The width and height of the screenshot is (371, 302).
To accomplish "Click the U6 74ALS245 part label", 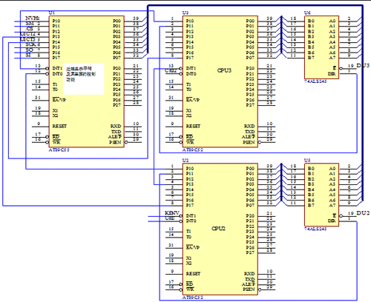I will tap(315, 81).
